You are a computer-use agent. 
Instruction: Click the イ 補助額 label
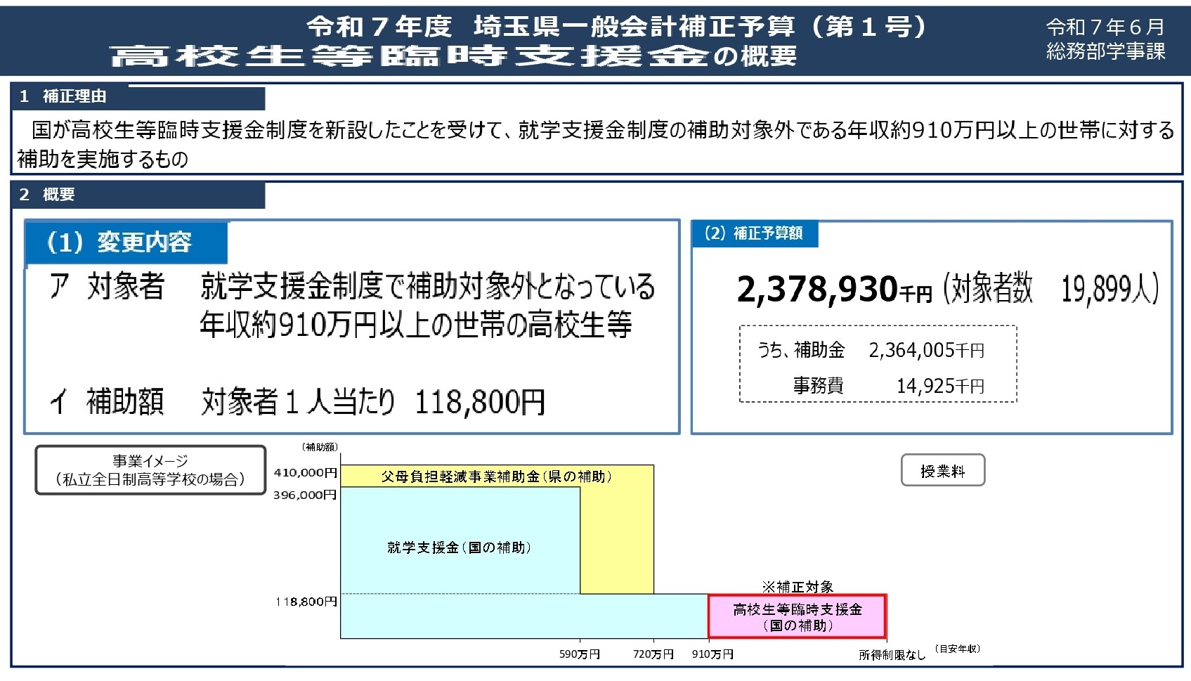(x=107, y=401)
